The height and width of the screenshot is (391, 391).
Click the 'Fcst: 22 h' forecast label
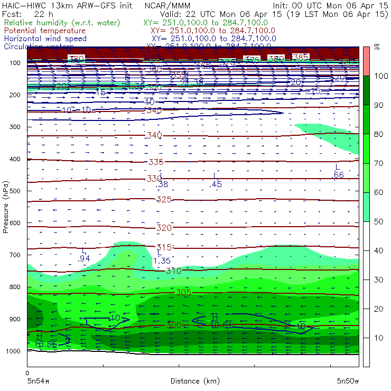click(27, 14)
